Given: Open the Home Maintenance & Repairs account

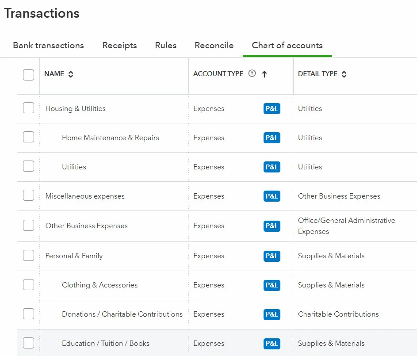Looking at the screenshot, I should pos(110,138).
